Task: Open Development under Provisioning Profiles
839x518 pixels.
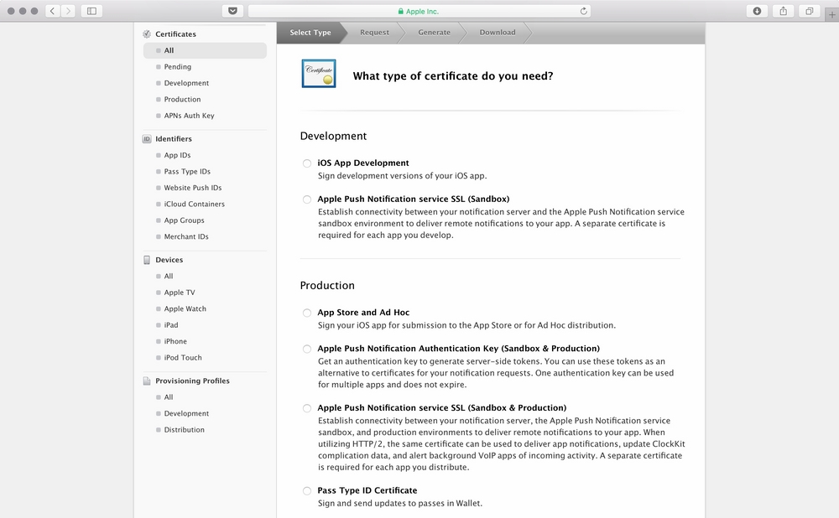Action: 186,414
